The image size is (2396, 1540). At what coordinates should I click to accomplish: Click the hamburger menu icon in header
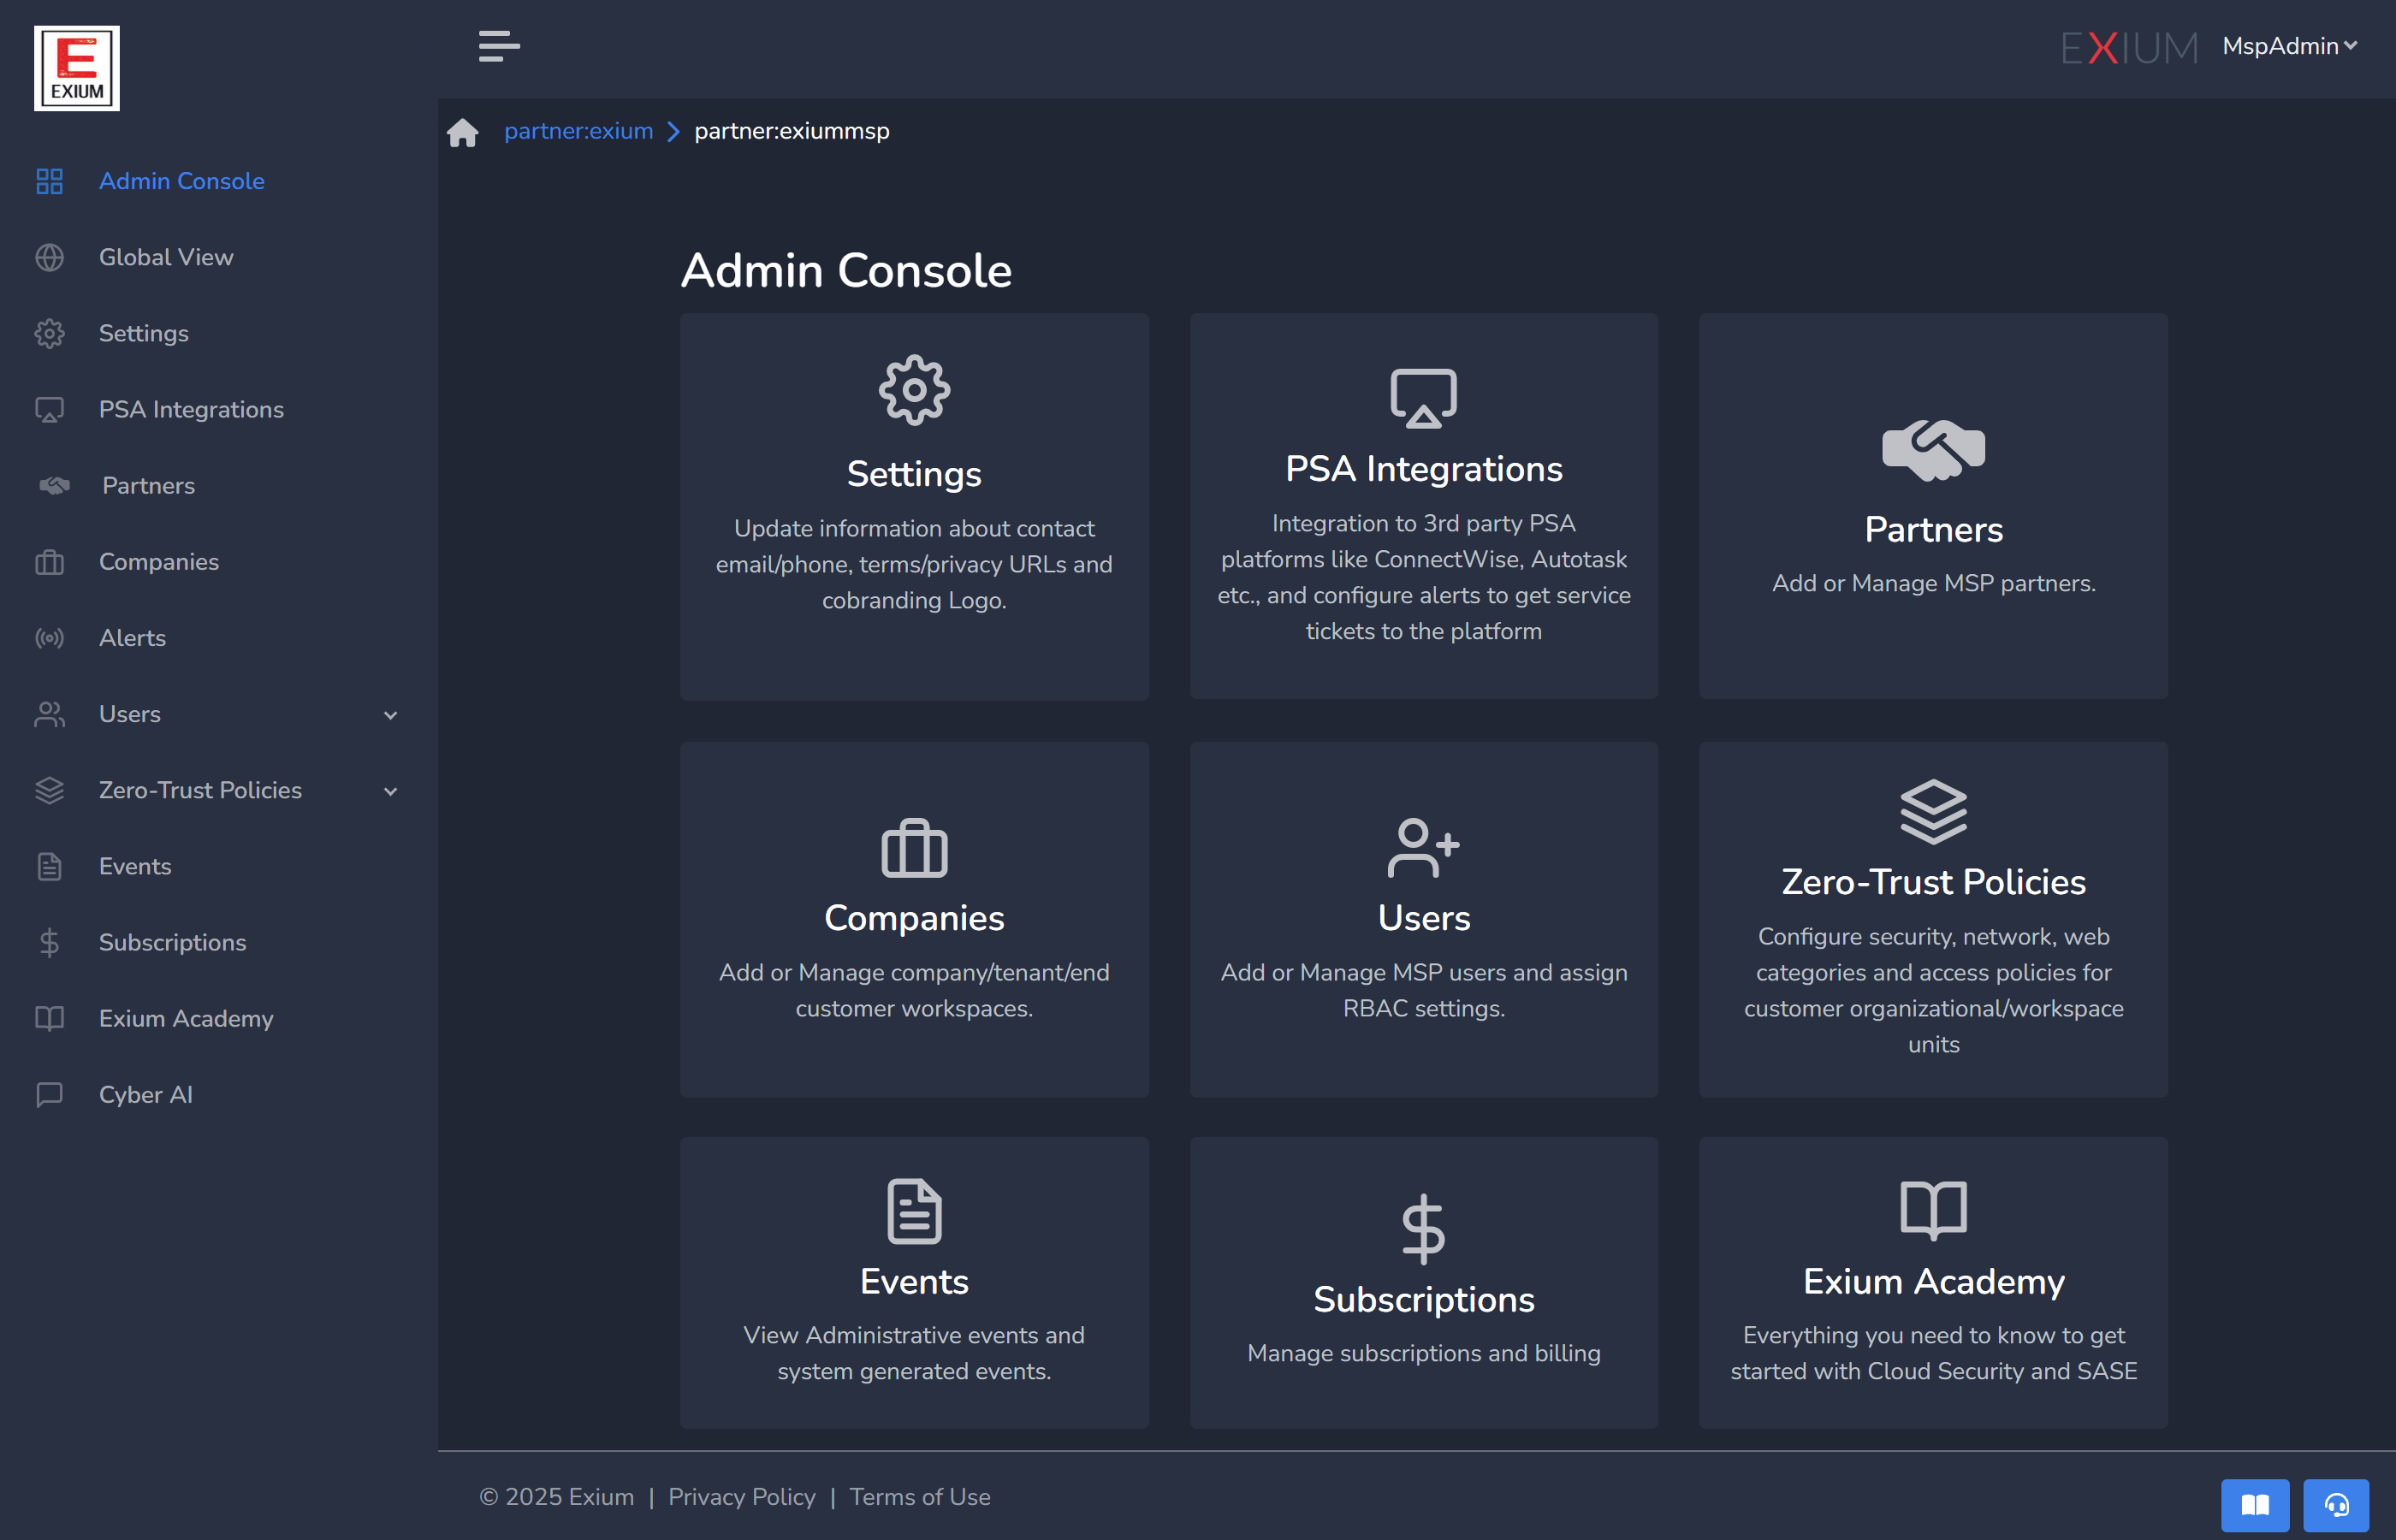(498, 46)
